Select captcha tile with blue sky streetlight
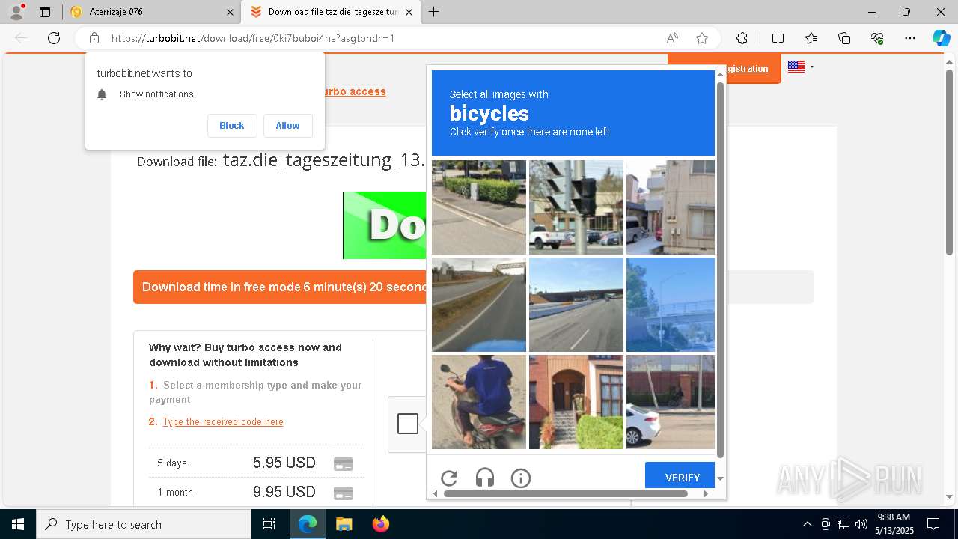The width and height of the screenshot is (958, 539). [671, 305]
